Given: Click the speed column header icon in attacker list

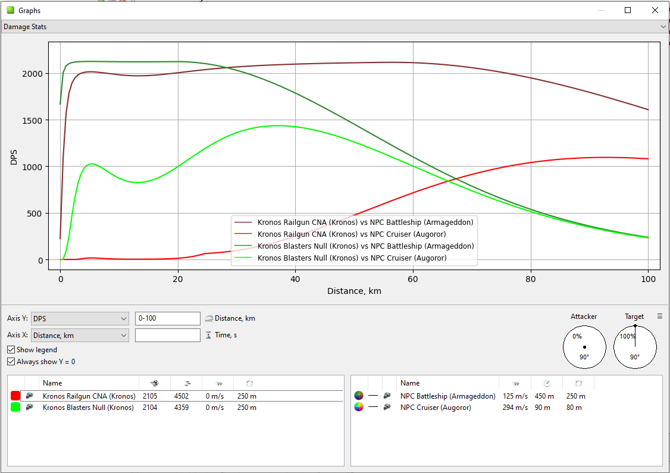Looking at the screenshot, I should coord(218,383).
